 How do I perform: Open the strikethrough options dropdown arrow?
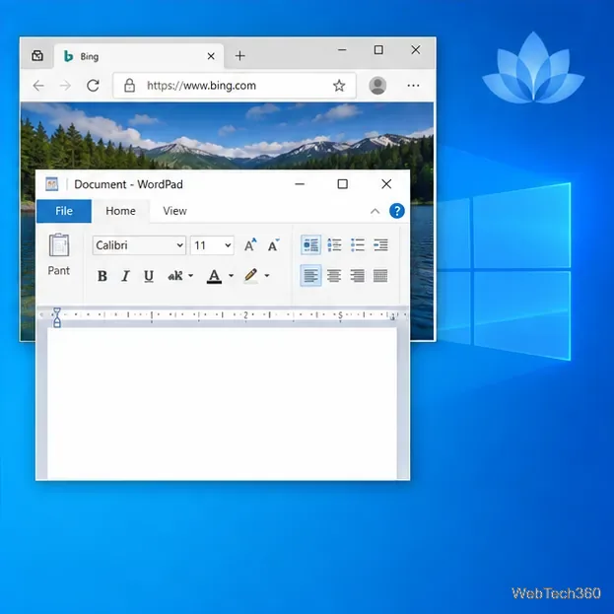point(190,276)
